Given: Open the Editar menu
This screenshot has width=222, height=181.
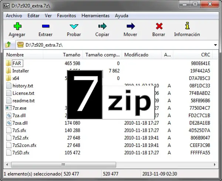Looking at the screenshot, I should 33,16.
